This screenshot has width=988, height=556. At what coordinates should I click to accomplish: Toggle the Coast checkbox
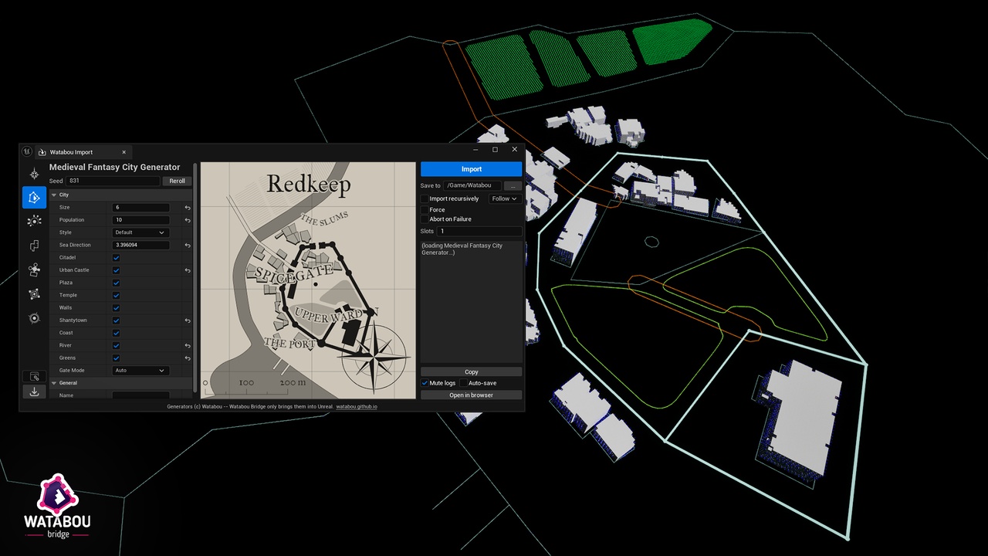pyautogui.click(x=117, y=333)
